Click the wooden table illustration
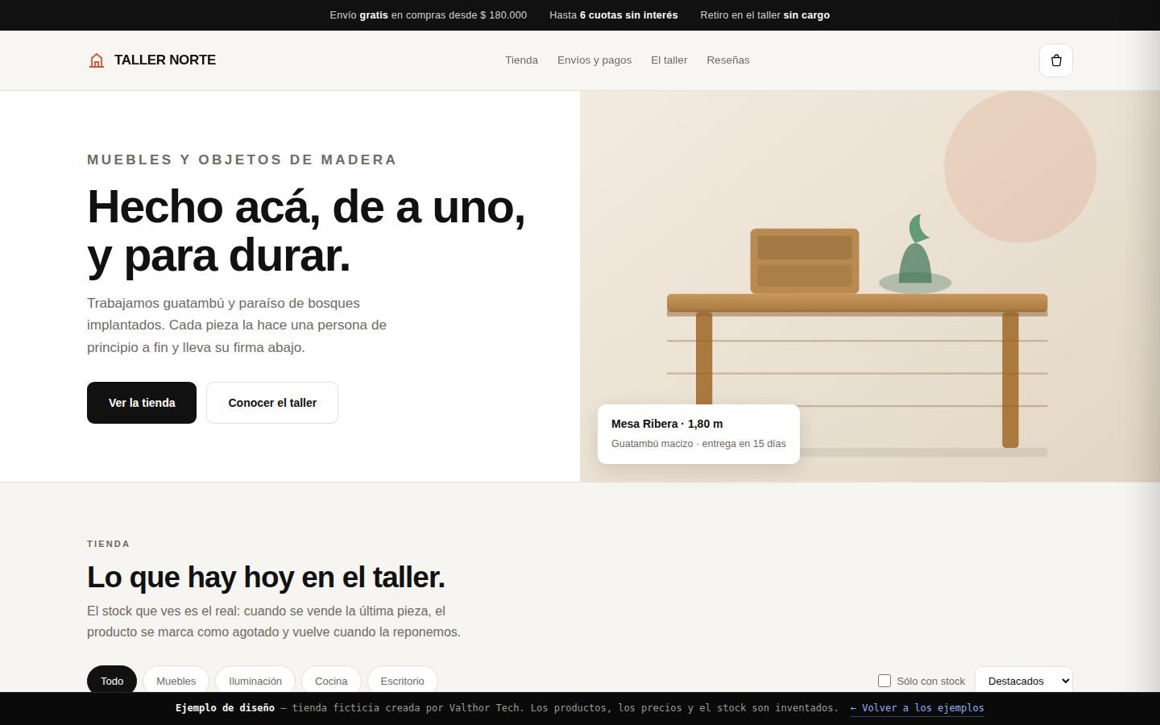This screenshot has width=1160, height=725. tap(857, 371)
